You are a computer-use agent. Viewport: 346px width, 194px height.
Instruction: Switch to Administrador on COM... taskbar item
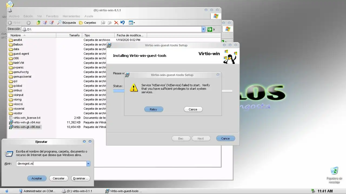(37, 191)
